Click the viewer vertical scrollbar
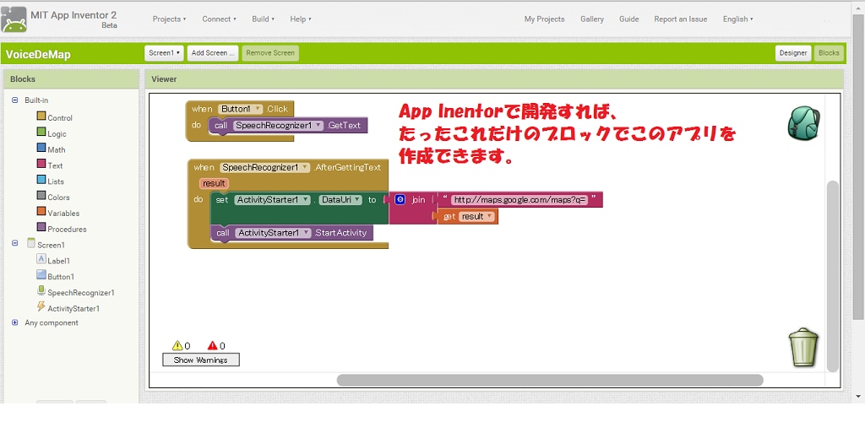Screen dimensions: 865x422 click(832, 276)
